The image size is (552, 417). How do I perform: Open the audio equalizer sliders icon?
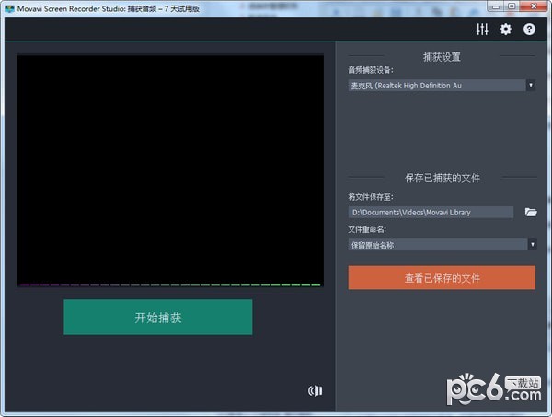pos(482,29)
